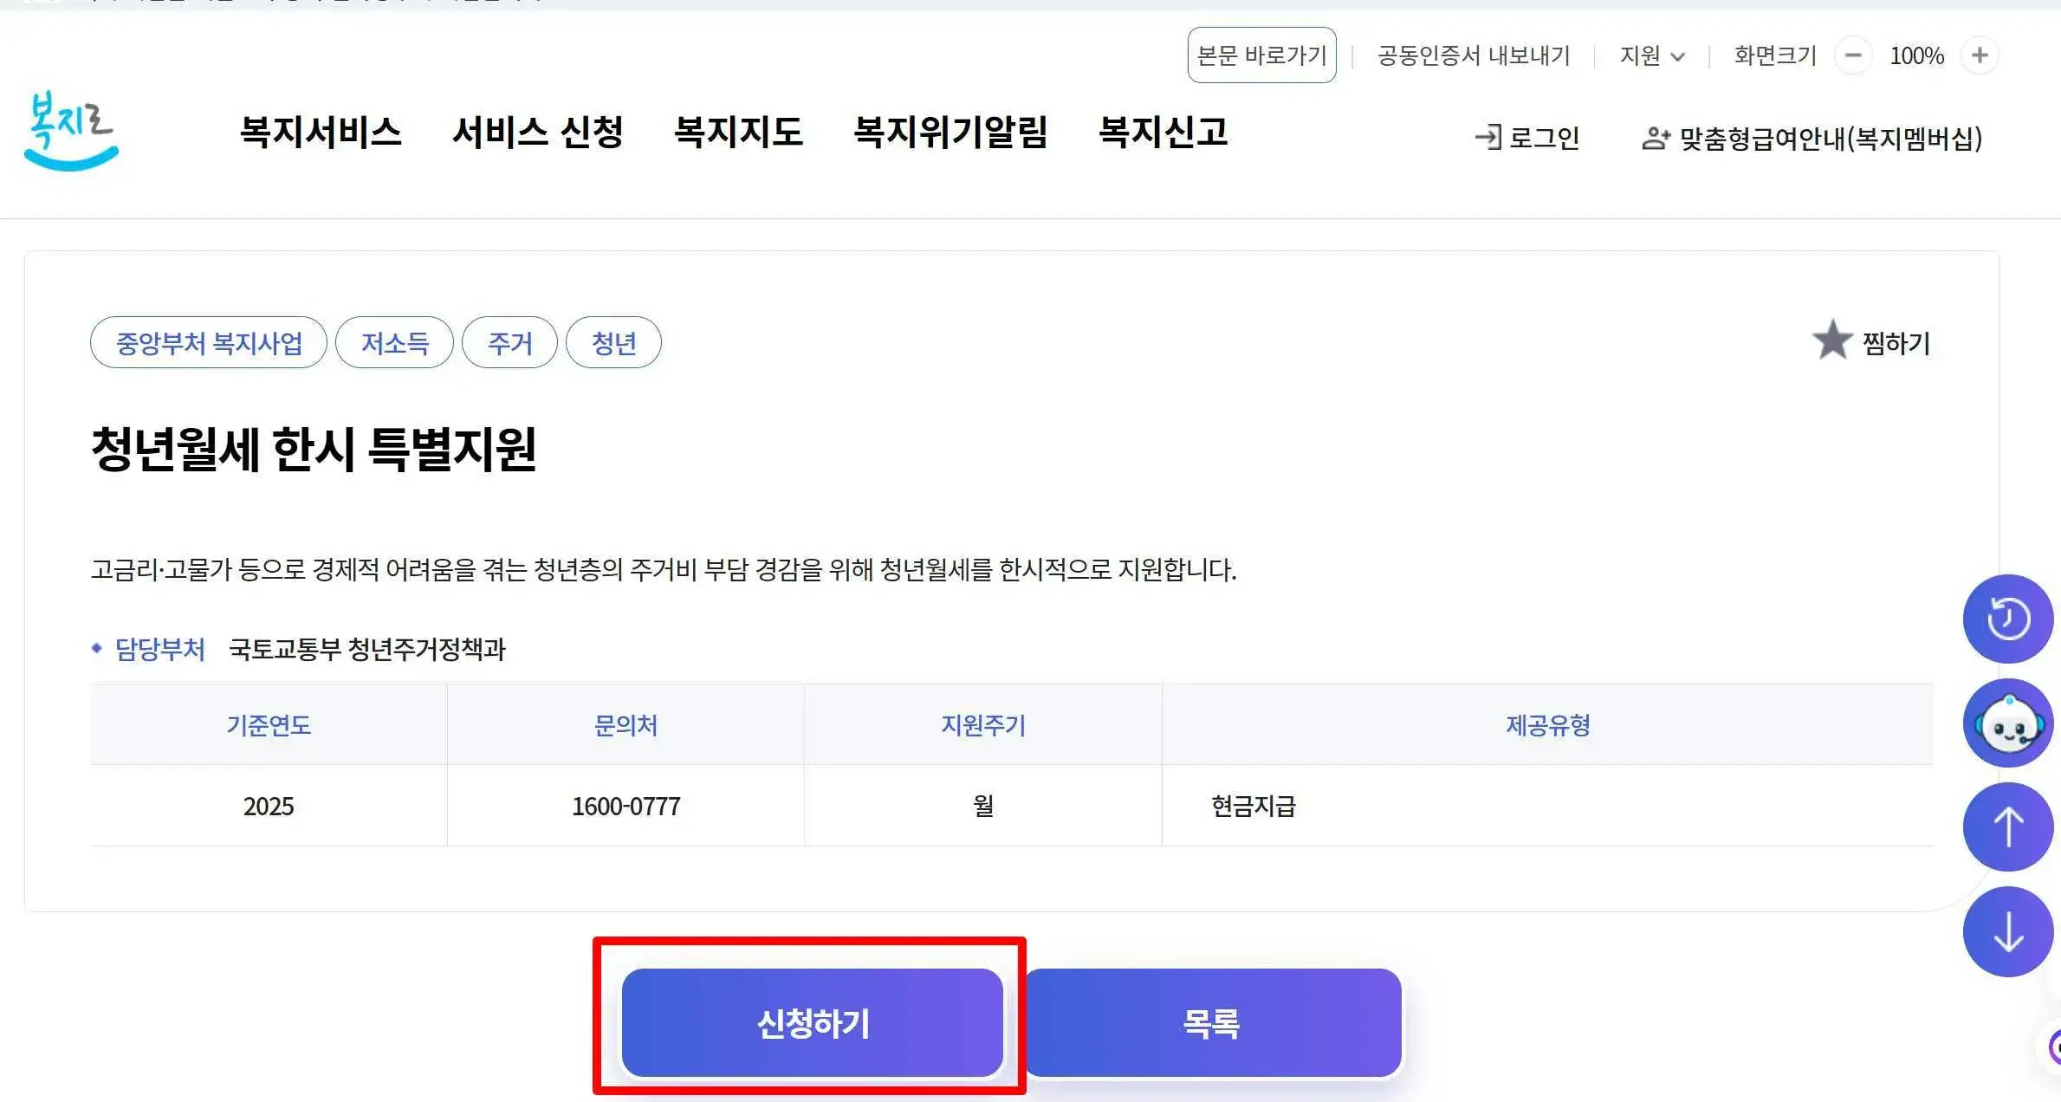
Task: Click the scroll-down arrow icon
Action: [x=2008, y=931]
